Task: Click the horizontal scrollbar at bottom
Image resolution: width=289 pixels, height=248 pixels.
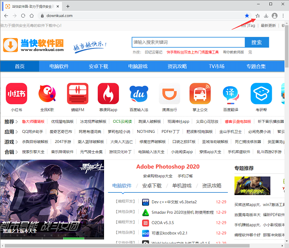Action: coord(127,246)
